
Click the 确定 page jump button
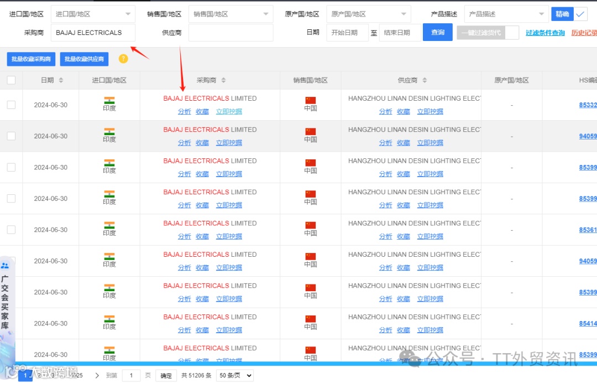166,375
